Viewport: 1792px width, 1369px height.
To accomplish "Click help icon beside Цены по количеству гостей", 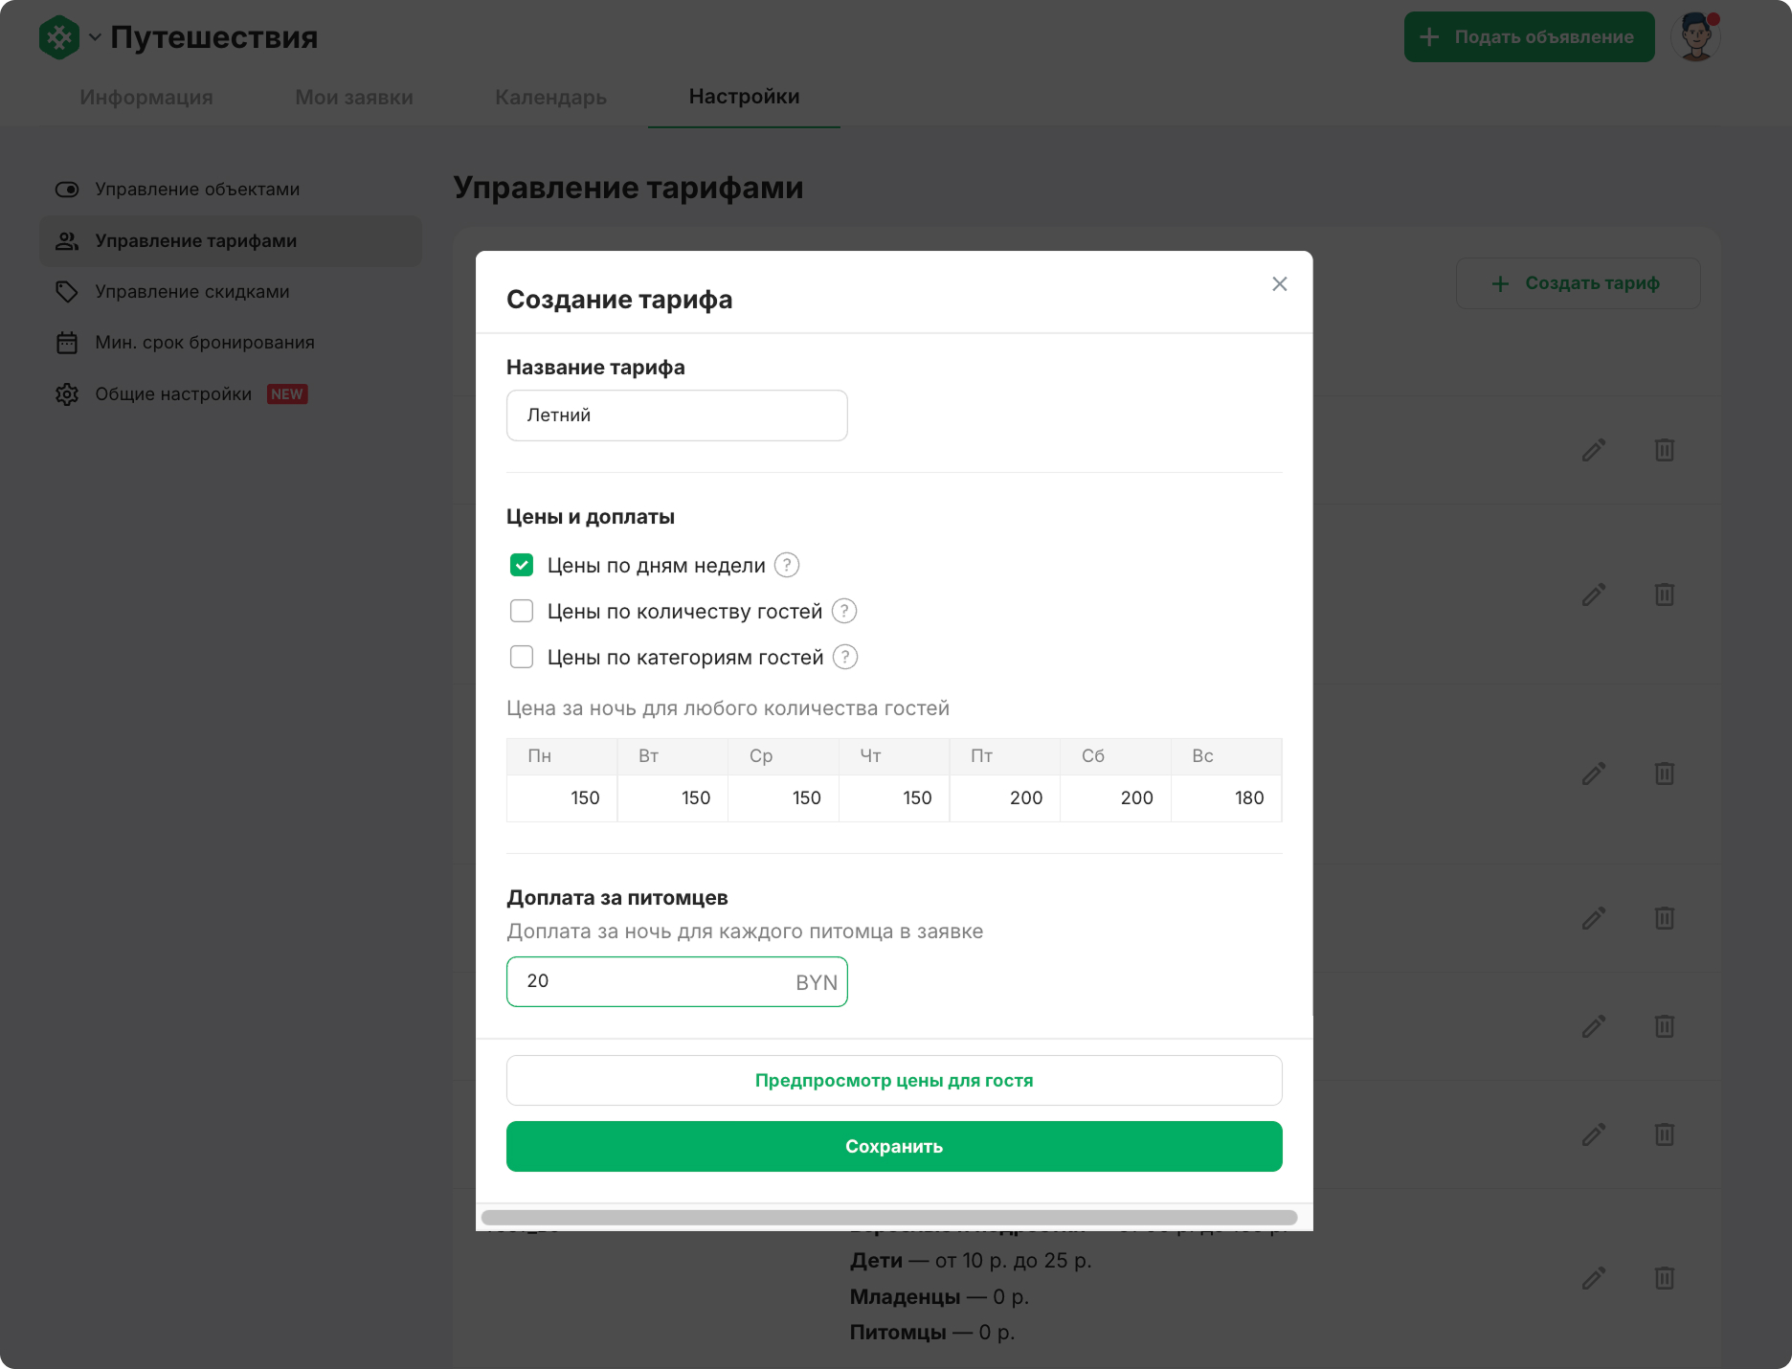I will [x=844, y=611].
